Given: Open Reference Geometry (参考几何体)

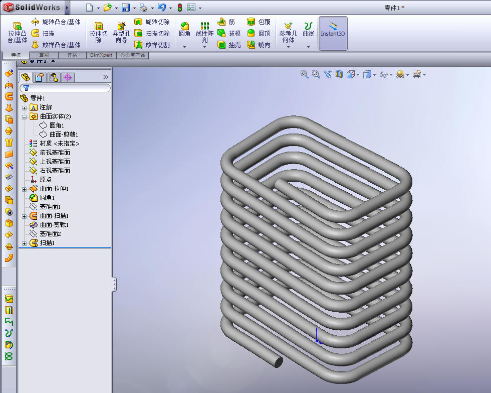Looking at the screenshot, I should pos(288,32).
